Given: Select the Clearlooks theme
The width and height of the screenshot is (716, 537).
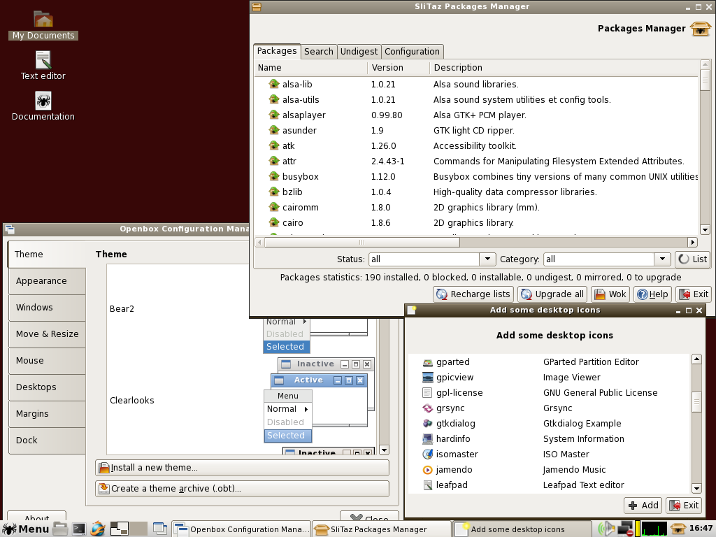Looking at the screenshot, I should click(132, 401).
